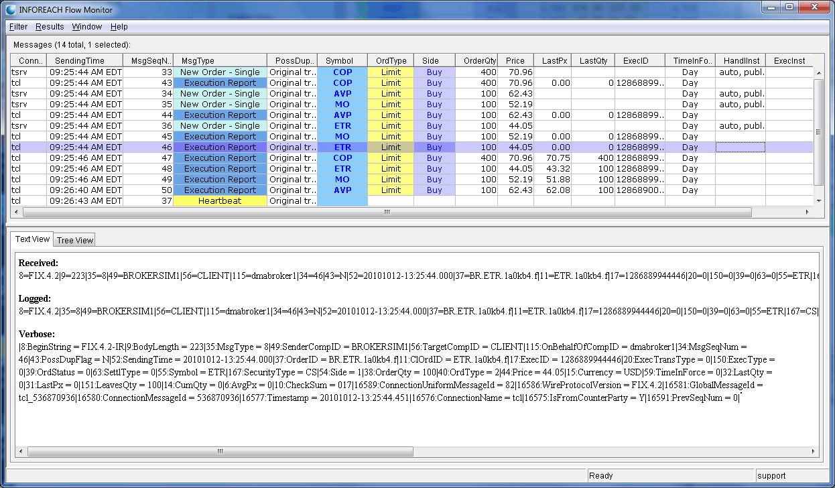Switch to the Tree View tab

[74, 240]
